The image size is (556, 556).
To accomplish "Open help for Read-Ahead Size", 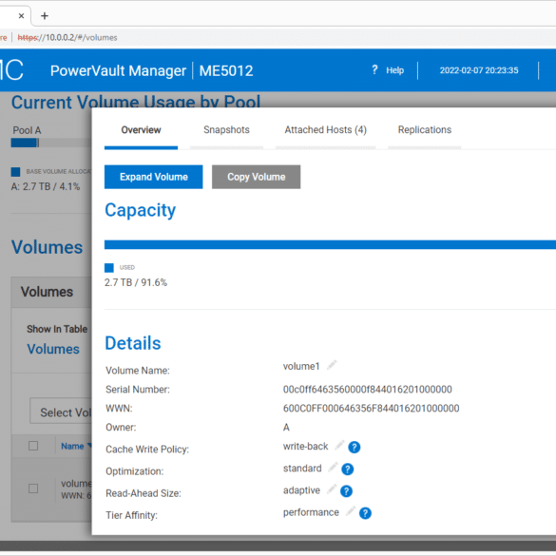I will [x=346, y=491].
